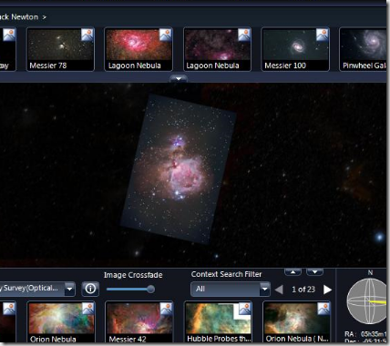
Task: Click the Orion Nebula overlay image in sky
Action: click(x=179, y=168)
